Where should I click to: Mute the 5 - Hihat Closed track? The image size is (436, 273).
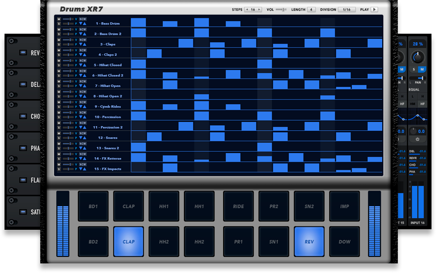tap(59, 61)
